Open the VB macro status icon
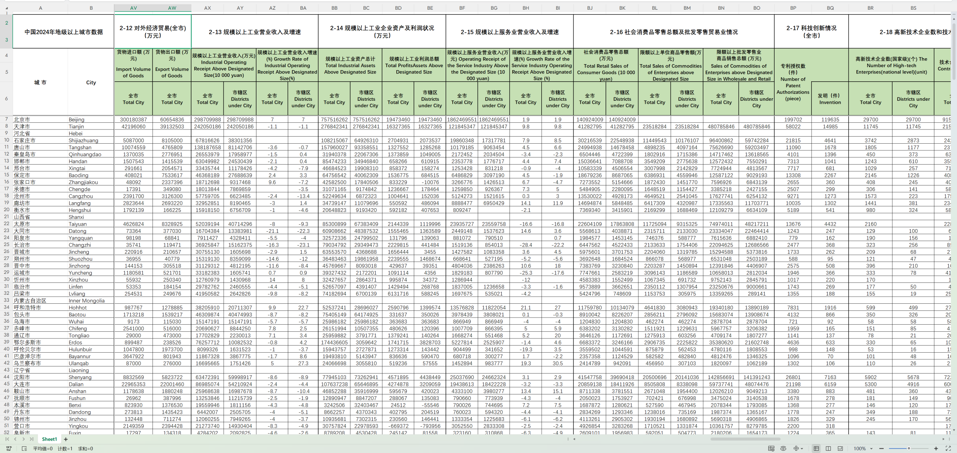This screenshot has height=453, width=957. tap(9, 449)
